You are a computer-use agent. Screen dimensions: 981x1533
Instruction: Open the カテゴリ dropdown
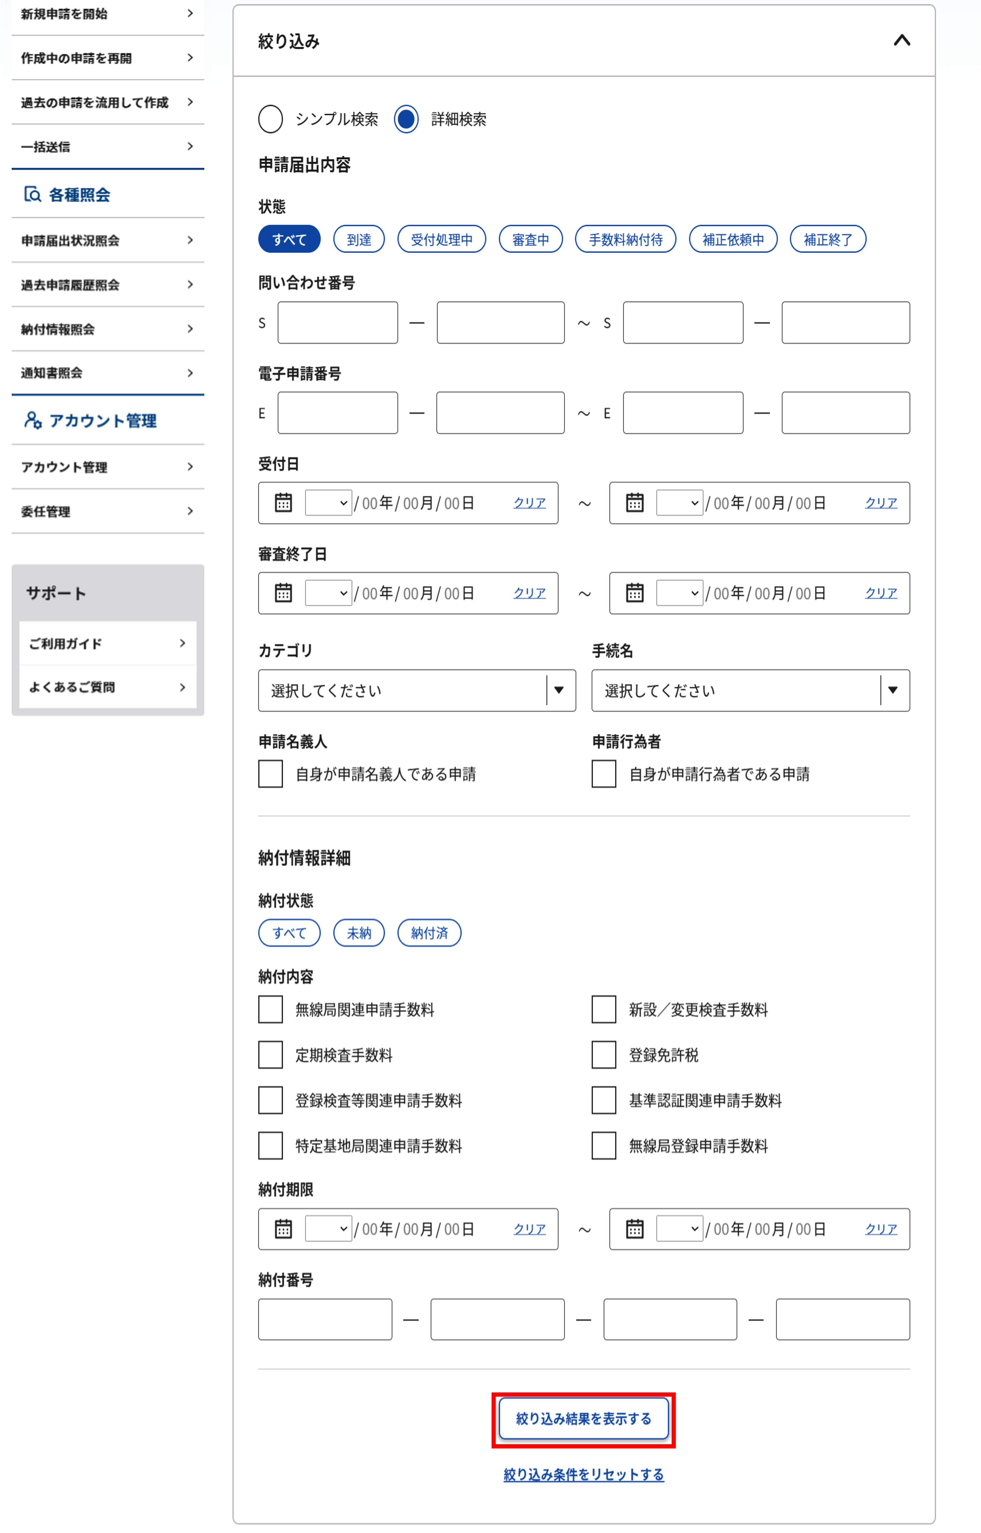click(417, 690)
